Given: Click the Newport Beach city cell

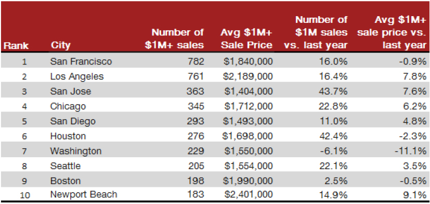Looking at the screenshot, I should 84,195.
